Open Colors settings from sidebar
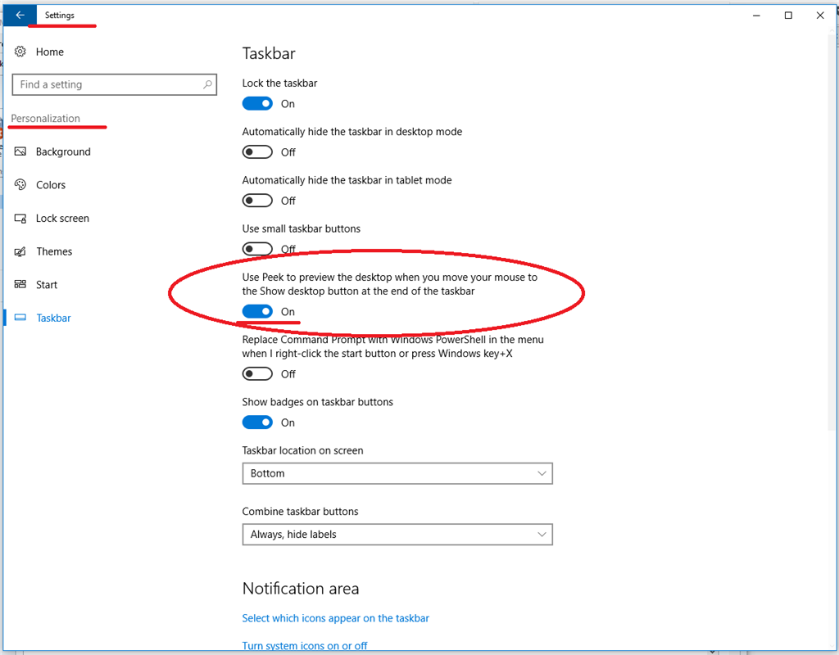This screenshot has width=839, height=655. pyautogui.click(x=20, y=184)
